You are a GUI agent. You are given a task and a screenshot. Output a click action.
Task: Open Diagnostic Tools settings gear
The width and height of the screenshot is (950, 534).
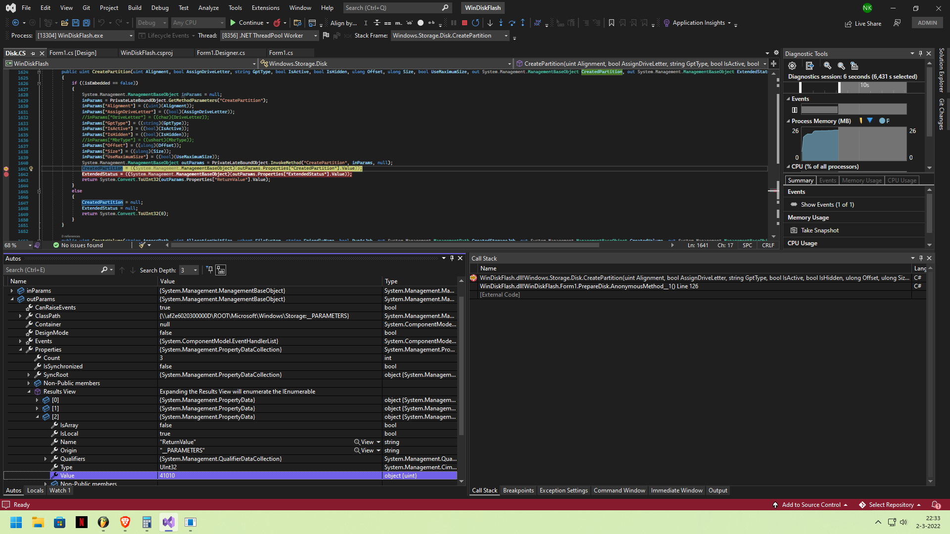792,66
